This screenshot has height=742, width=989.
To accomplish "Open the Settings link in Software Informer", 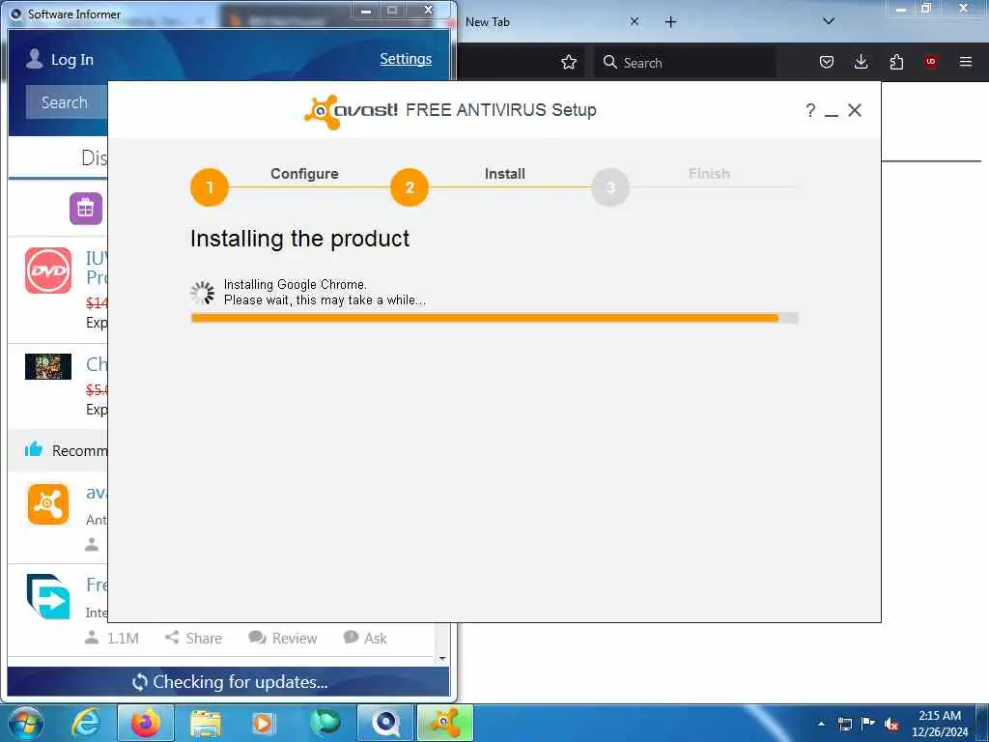I will (406, 59).
